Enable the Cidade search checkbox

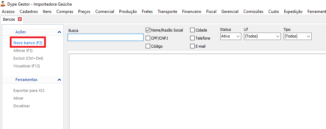192,30
